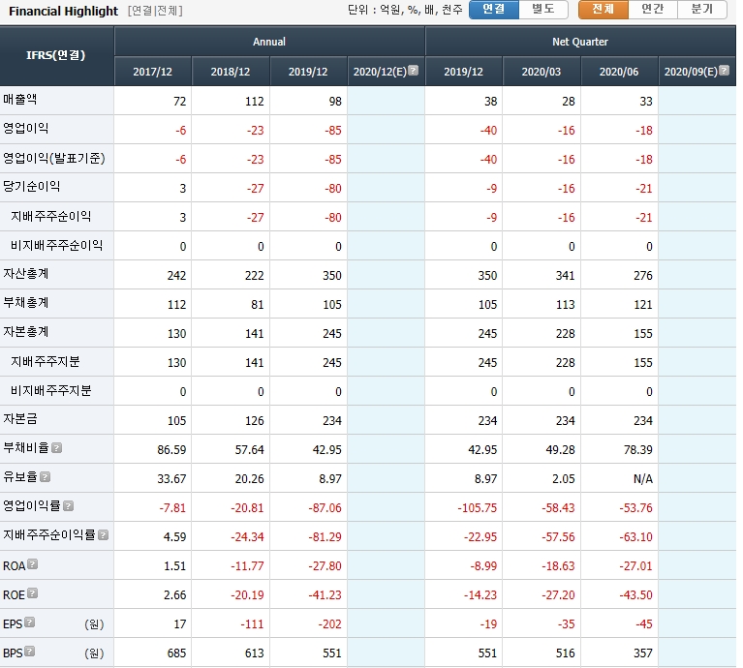Image resolution: width=743 pixels, height=668 pixels.
Task: Select the 영업이익(발표기준) row label
Action: point(54,158)
